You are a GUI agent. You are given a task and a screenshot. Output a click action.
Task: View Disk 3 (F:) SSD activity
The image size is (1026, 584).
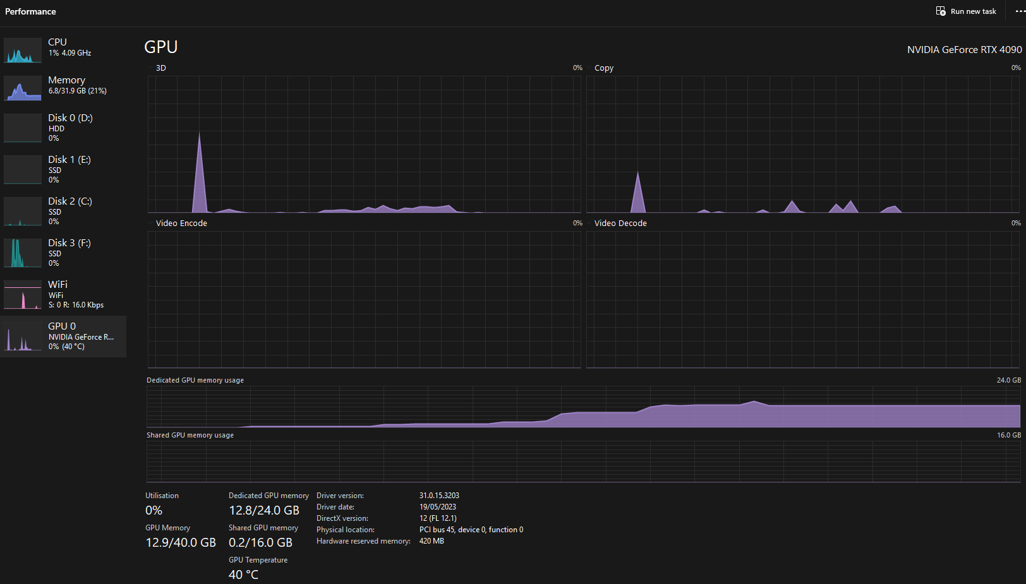point(63,253)
